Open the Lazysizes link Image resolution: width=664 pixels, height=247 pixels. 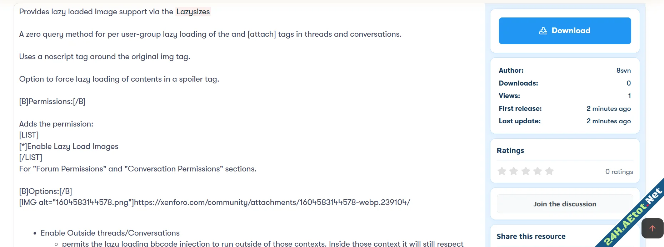tap(193, 12)
